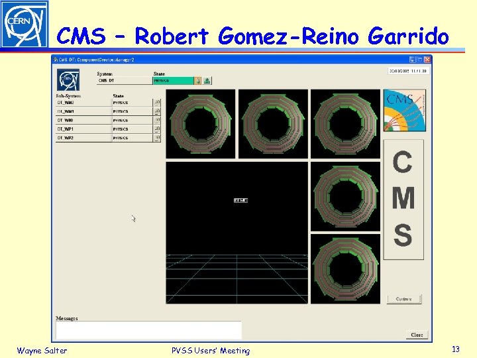
Task: Click the colorful CMS detector logo image
Action: click(x=405, y=110)
